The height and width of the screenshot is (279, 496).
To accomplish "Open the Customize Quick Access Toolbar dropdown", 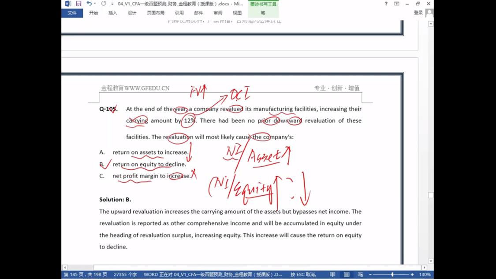I will click(x=112, y=4).
